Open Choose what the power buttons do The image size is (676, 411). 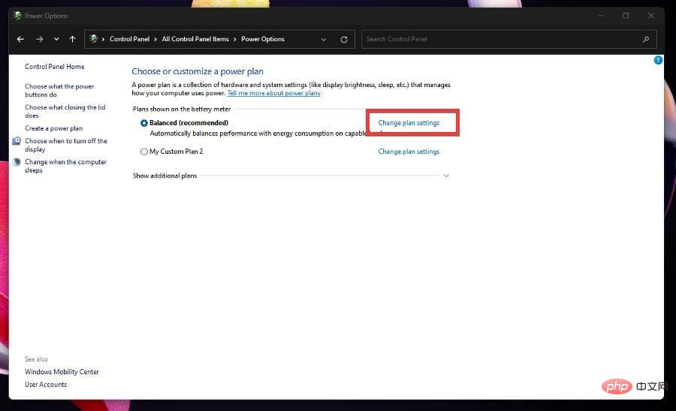tap(59, 91)
